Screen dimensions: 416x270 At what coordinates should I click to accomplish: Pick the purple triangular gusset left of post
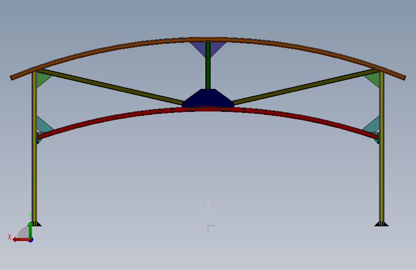pyautogui.click(x=200, y=47)
